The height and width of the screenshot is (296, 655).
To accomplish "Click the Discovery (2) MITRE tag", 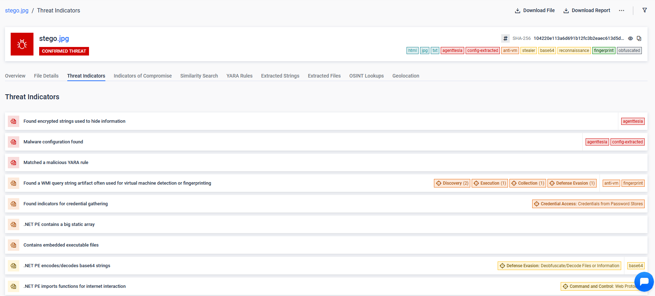I will (452, 183).
